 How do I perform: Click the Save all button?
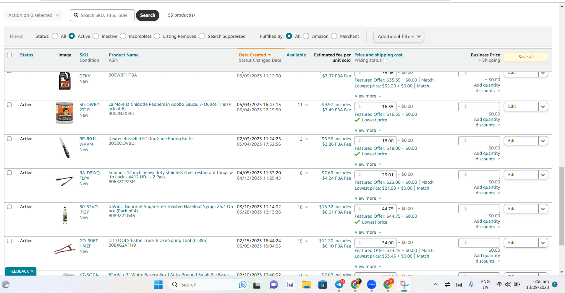(x=526, y=57)
